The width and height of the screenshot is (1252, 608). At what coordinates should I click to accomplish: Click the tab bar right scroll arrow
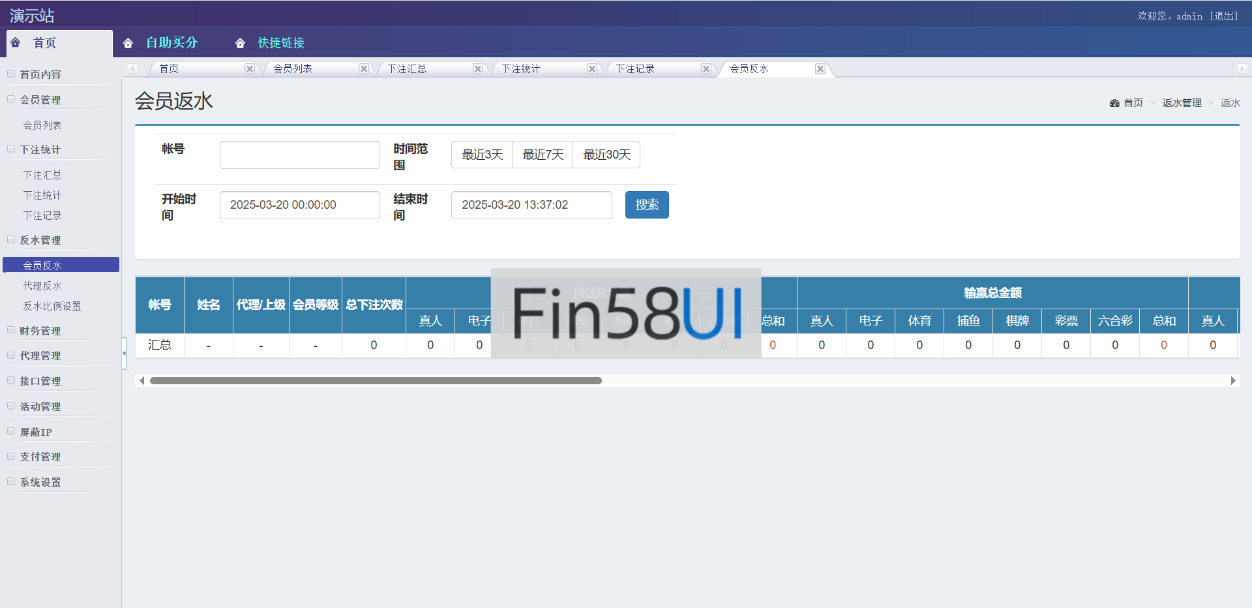[x=1241, y=69]
